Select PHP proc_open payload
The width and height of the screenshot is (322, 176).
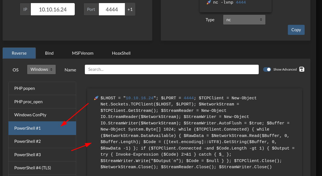(x=42, y=102)
